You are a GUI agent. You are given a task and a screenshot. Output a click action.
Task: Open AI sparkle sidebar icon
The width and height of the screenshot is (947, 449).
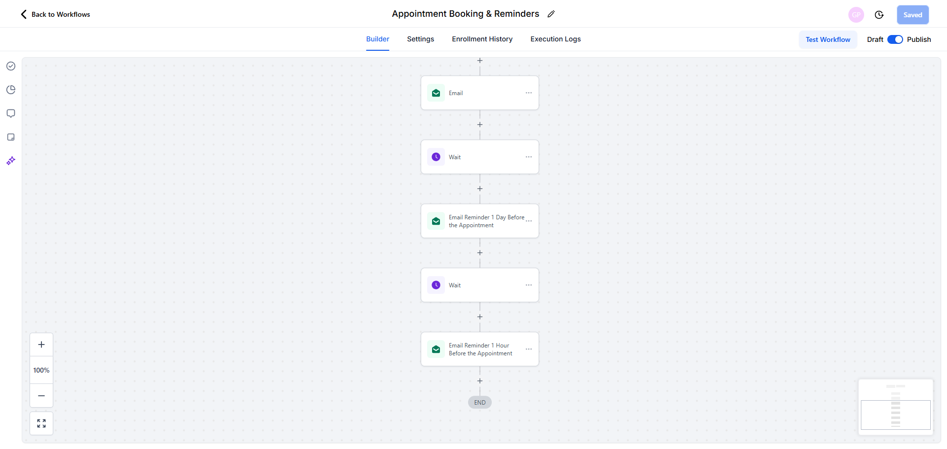coord(11,161)
